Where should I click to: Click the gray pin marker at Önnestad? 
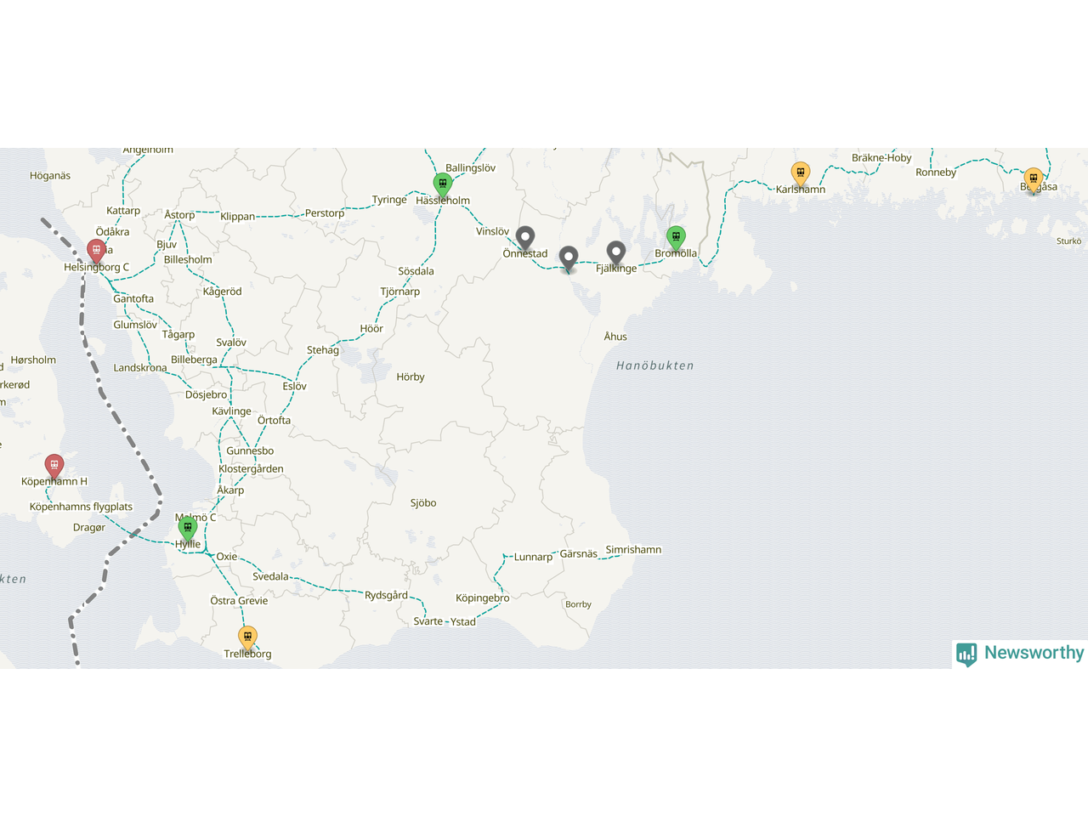[x=525, y=239]
